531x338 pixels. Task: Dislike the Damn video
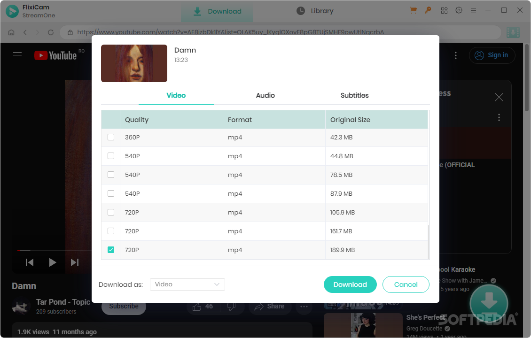[232, 306]
